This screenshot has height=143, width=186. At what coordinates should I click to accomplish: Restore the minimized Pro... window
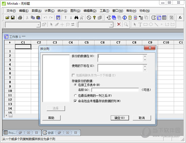coord(20,133)
